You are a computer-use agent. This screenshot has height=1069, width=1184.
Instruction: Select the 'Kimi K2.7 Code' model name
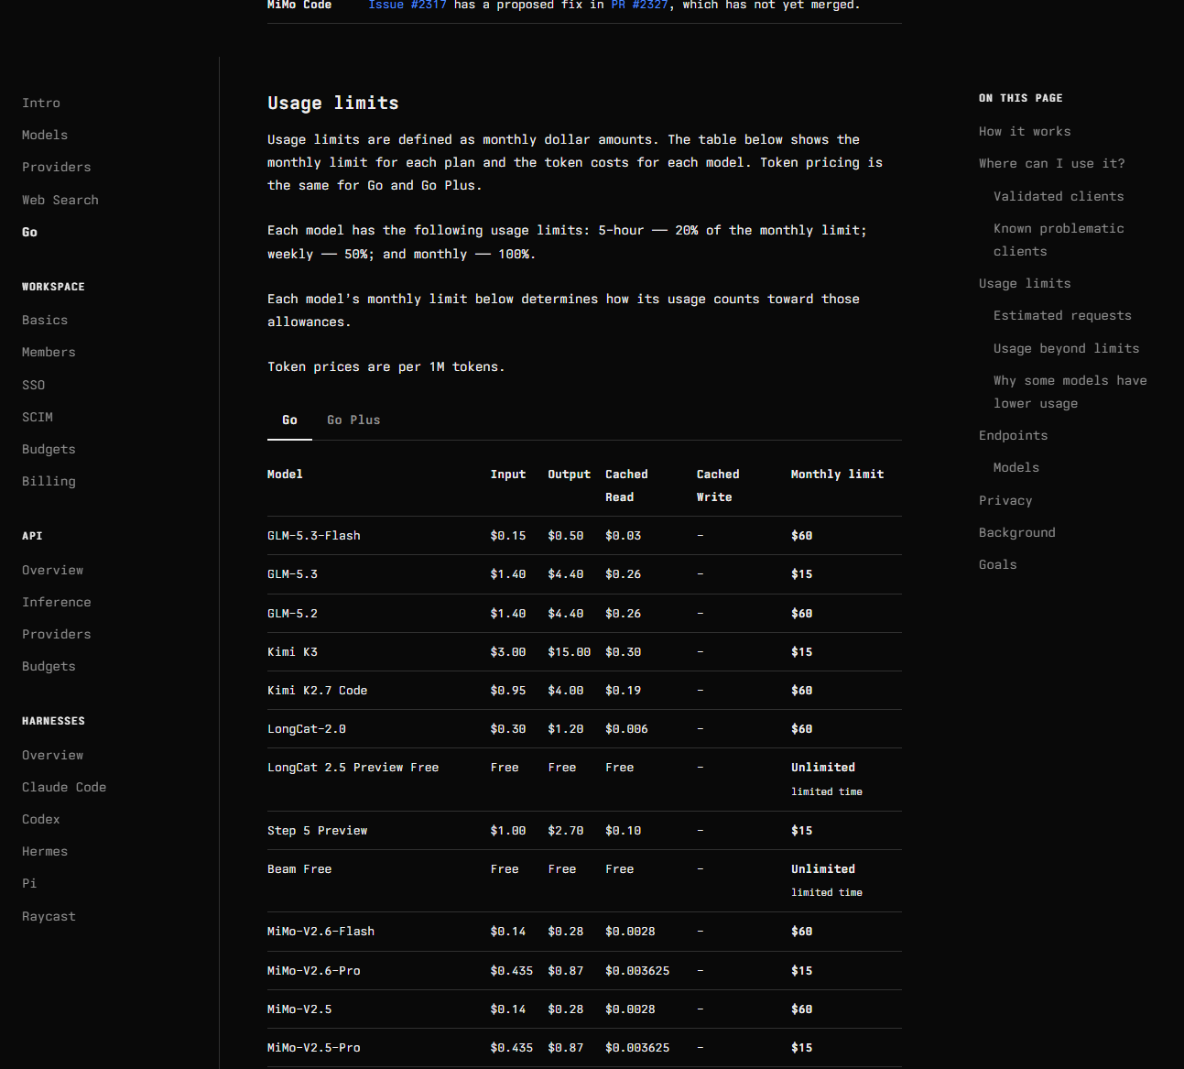[317, 690]
